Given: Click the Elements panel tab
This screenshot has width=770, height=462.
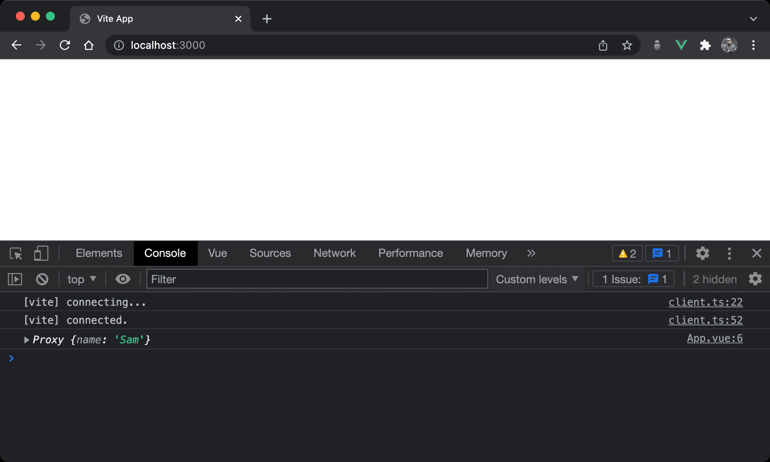Looking at the screenshot, I should coord(99,253).
